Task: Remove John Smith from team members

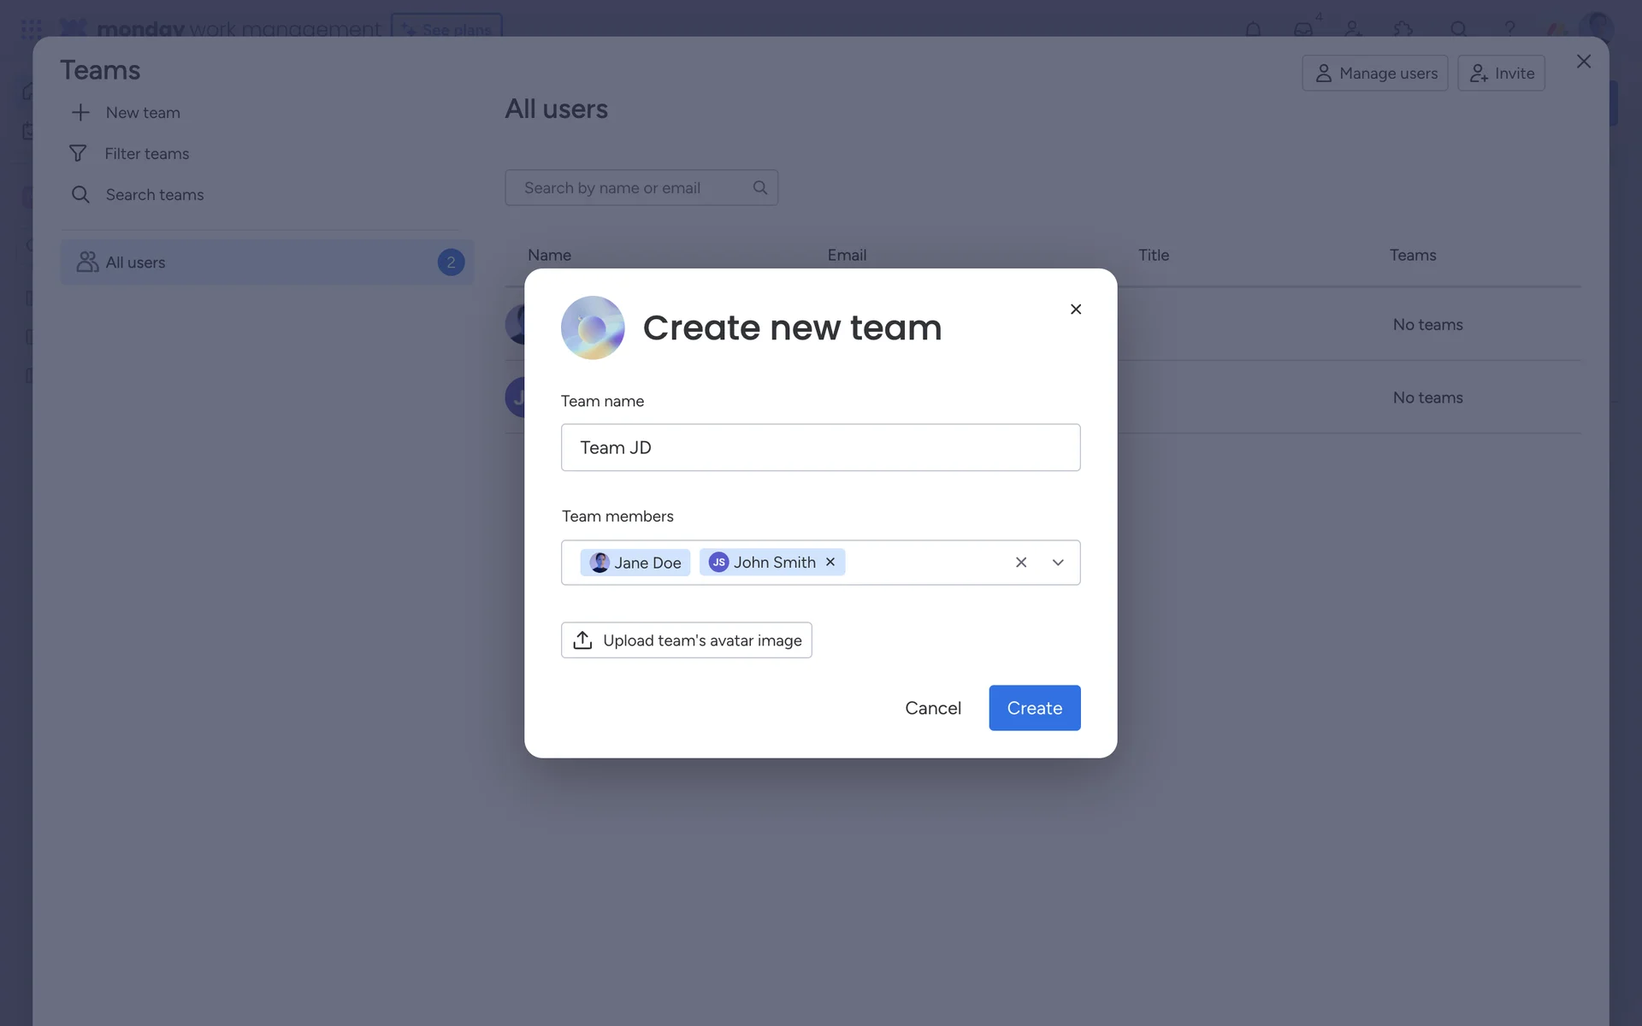Action: [830, 562]
